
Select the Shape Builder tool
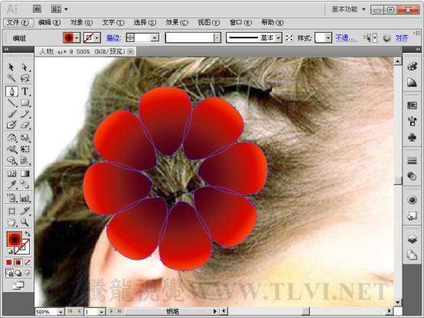click(11, 161)
